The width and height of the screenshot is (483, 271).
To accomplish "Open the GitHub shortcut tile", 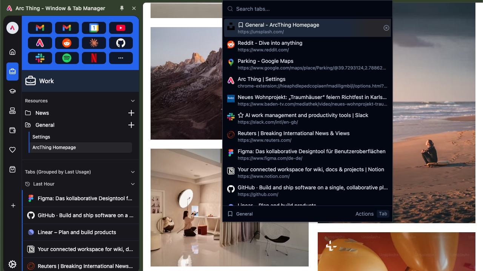I will 121,43.
